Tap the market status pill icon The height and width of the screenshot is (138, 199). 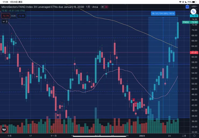pyautogui.click(x=104, y=7)
